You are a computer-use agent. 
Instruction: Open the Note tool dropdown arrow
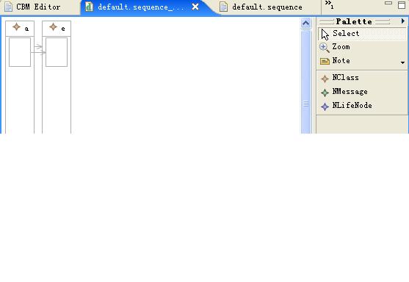coord(402,62)
